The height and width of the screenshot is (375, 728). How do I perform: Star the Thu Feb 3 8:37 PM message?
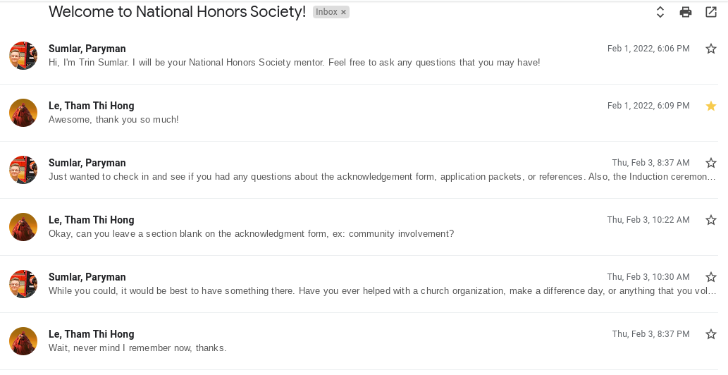click(x=711, y=334)
